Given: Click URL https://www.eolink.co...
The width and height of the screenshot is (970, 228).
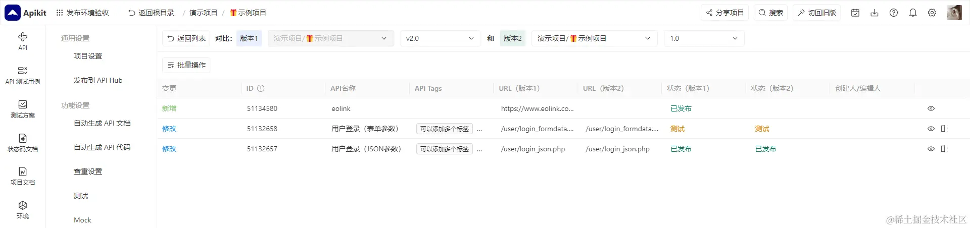Looking at the screenshot, I should tap(538, 108).
